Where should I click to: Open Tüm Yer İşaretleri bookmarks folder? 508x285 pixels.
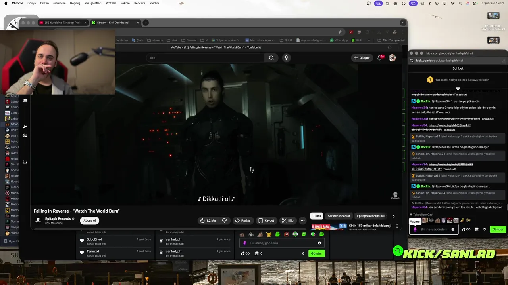[x=391, y=40]
